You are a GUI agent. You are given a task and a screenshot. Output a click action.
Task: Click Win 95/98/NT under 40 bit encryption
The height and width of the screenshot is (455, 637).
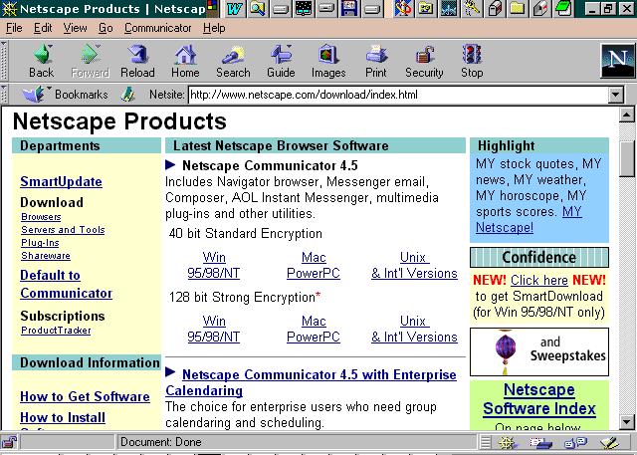tap(214, 265)
